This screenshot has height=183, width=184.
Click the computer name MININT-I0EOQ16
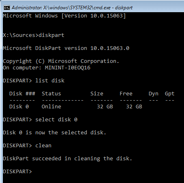[x=68, y=68]
